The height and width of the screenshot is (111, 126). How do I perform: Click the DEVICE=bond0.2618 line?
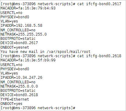point(19,95)
